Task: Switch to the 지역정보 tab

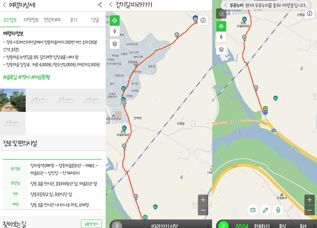Action: click(x=31, y=20)
